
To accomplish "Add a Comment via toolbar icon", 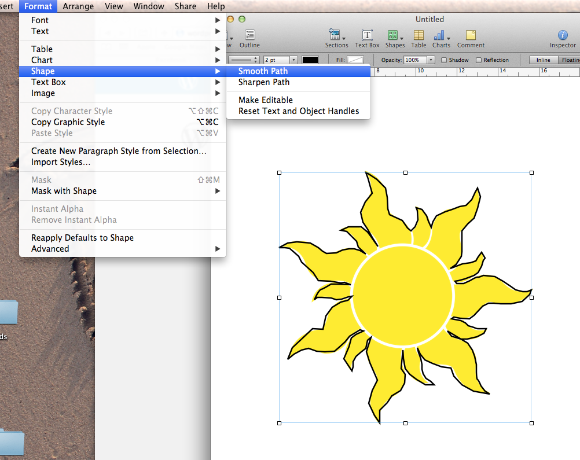I will pos(471,36).
